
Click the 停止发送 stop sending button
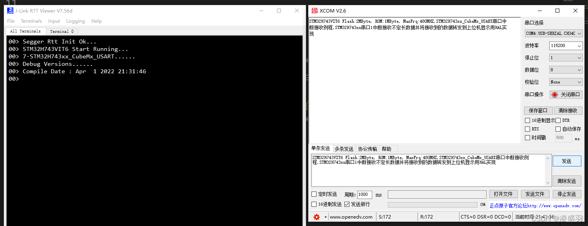point(567,194)
